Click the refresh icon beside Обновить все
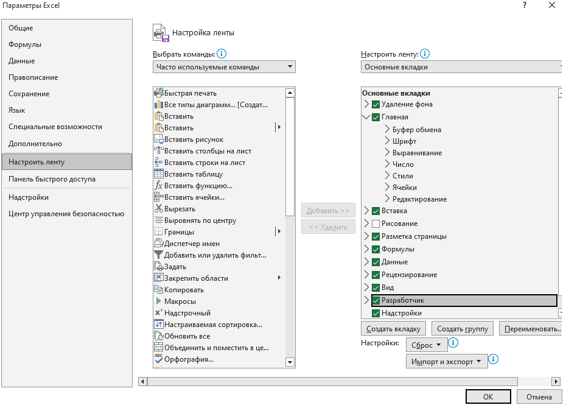The width and height of the screenshot is (566, 405). (x=159, y=336)
